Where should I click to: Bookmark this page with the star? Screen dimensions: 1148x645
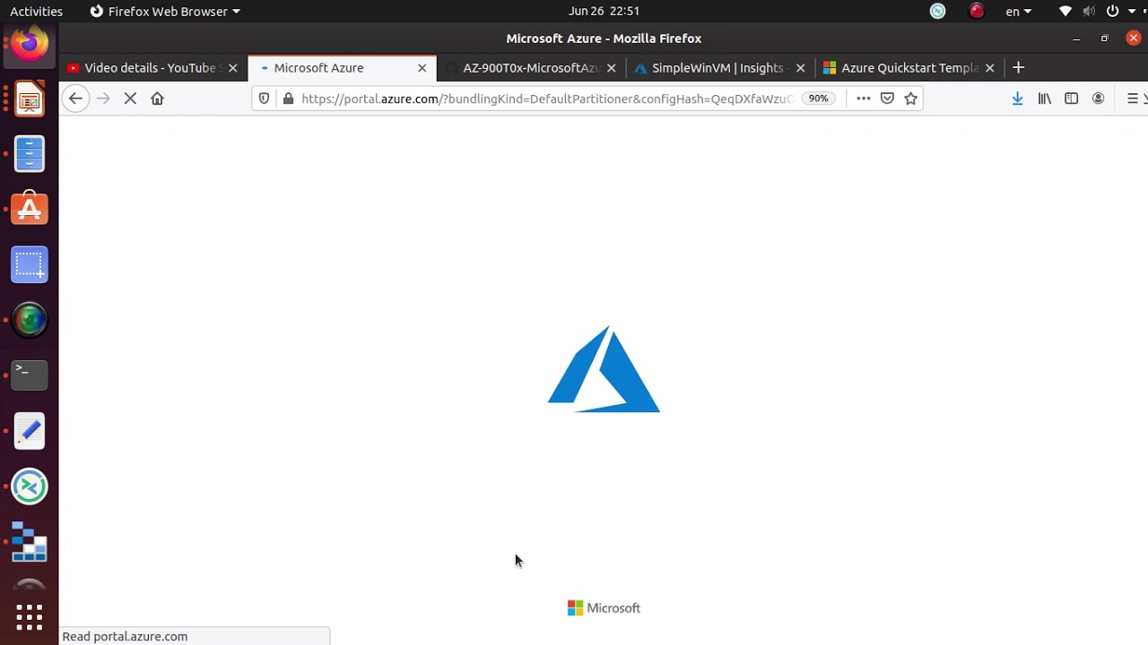tap(911, 99)
